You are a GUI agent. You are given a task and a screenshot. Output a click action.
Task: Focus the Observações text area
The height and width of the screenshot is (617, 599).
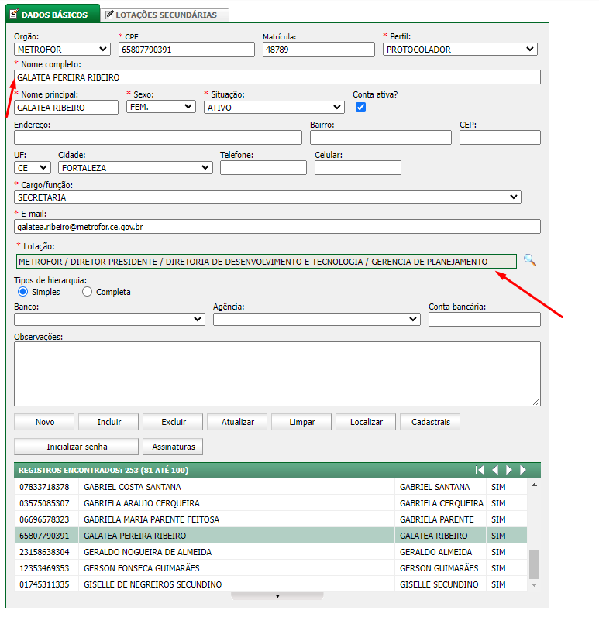(277, 374)
